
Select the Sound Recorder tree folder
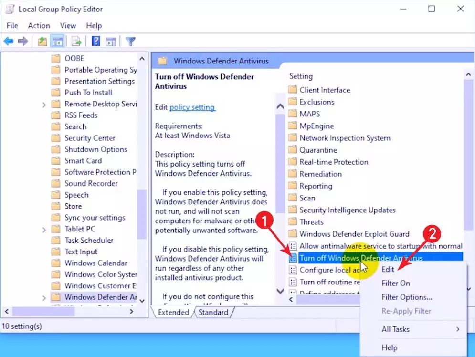pyautogui.click(x=91, y=183)
